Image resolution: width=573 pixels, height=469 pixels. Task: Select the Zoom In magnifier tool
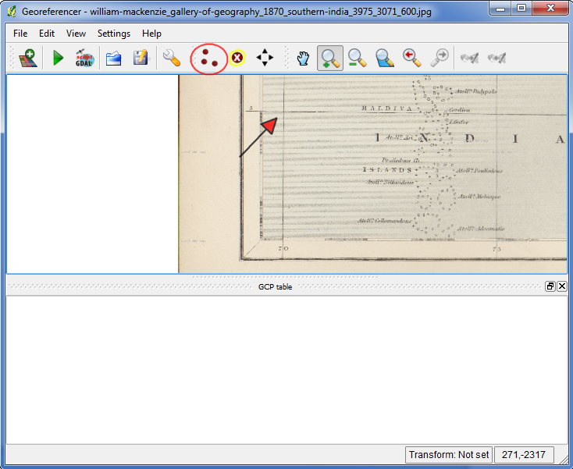pyautogui.click(x=330, y=58)
